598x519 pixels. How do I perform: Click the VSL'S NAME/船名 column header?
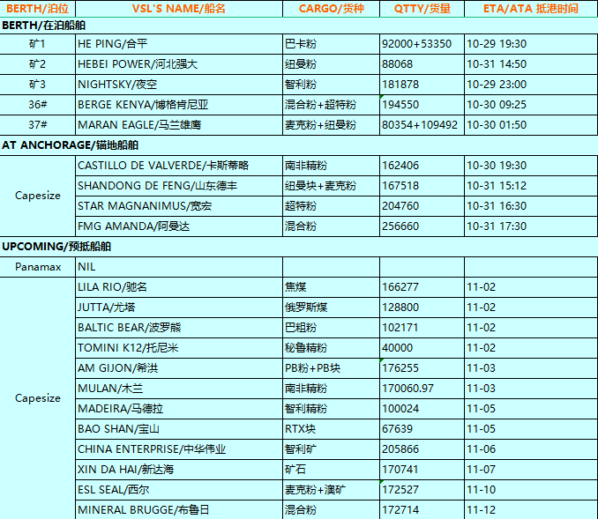179,9
